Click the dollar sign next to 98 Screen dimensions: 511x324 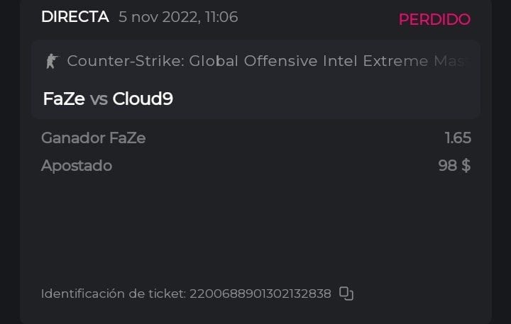click(466, 166)
